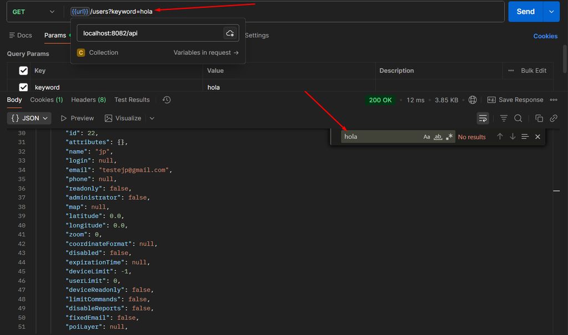Switch to the Params tab
The height and width of the screenshot is (335, 568).
click(55, 35)
